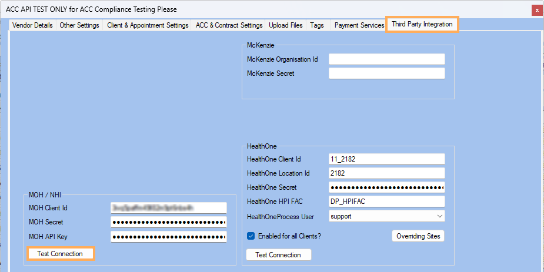Click HealthOne HPI FAC field

[x=386, y=202]
